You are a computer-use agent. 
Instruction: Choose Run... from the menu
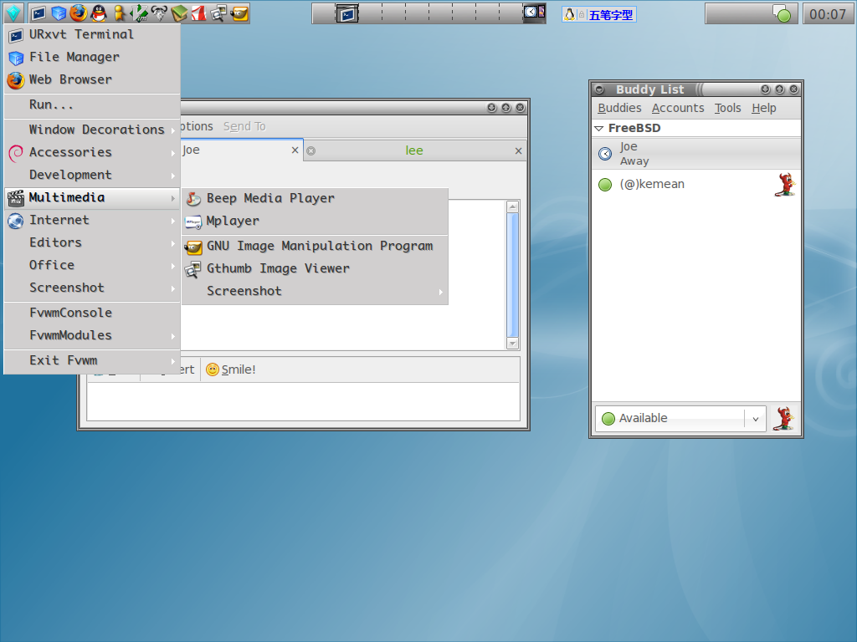click(92, 104)
